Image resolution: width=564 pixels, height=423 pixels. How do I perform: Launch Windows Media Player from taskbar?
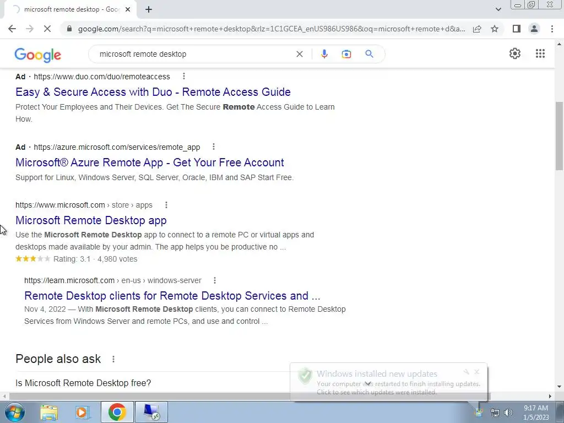tap(83, 412)
